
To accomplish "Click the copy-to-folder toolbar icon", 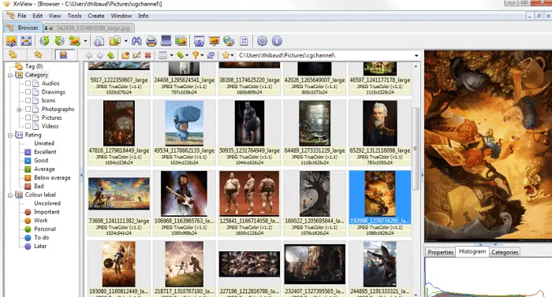I will (115, 41).
